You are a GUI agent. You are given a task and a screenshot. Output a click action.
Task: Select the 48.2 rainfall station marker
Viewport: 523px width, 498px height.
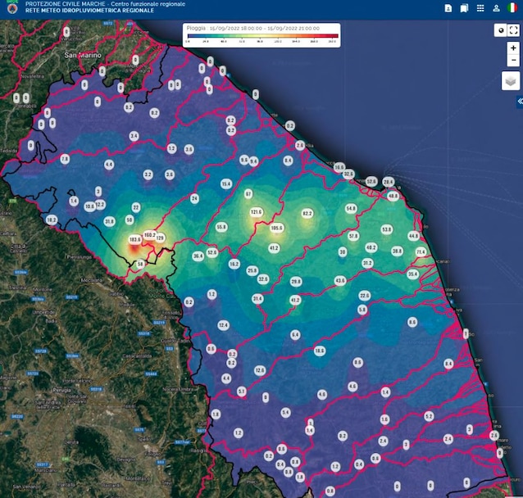[371, 247]
